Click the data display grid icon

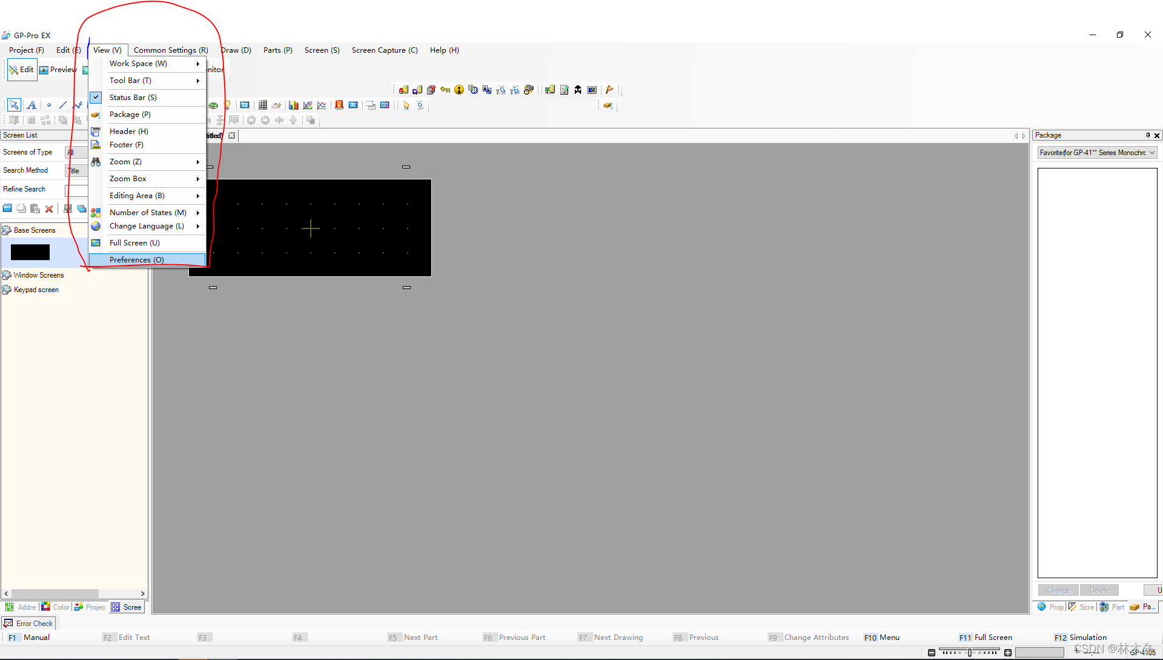point(262,105)
